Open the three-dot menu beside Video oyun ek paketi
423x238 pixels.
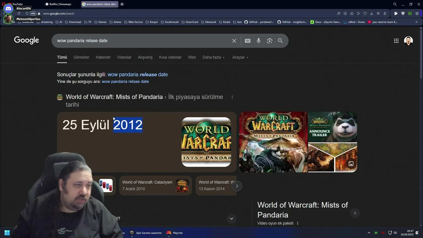[x=297, y=223]
